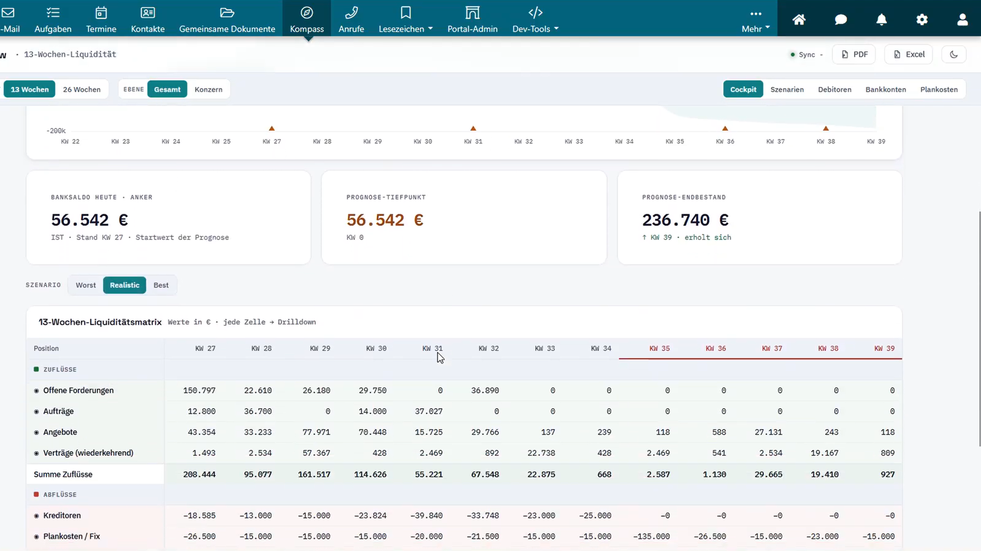Viewport: 981px width, 551px height.
Task: Open the Cockpit tab
Action: tap(743, 89)
